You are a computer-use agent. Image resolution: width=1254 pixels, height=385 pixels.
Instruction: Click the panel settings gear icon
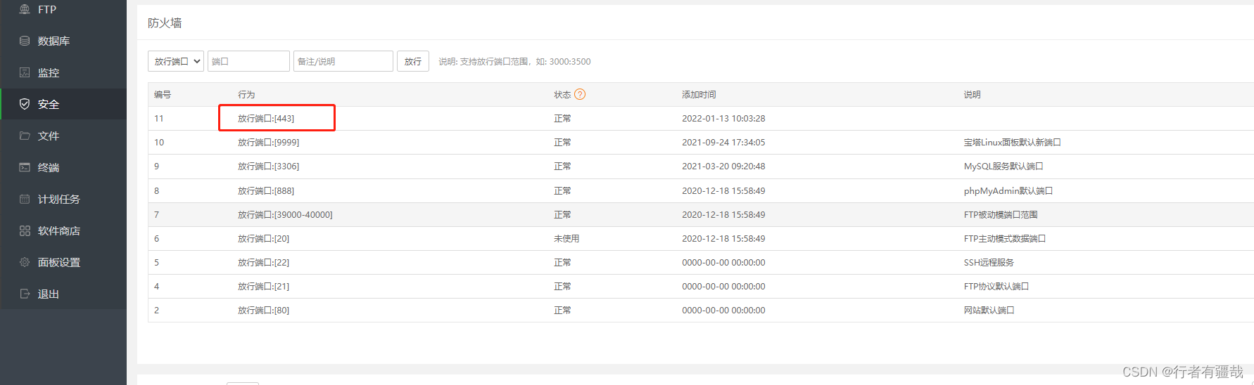click(x=25, y=262)
